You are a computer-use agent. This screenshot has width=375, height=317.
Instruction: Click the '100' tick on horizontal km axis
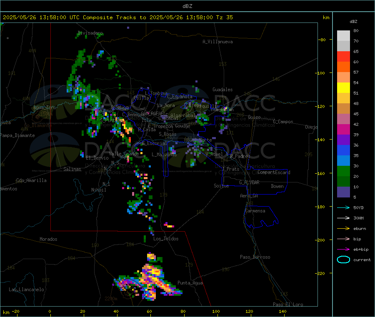point(216,311)
